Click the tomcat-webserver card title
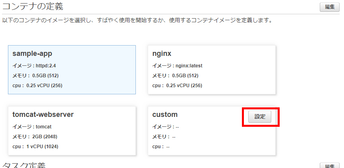Viewport: 344px width, 168px height. pyautogui.click(x=43, y=115)
